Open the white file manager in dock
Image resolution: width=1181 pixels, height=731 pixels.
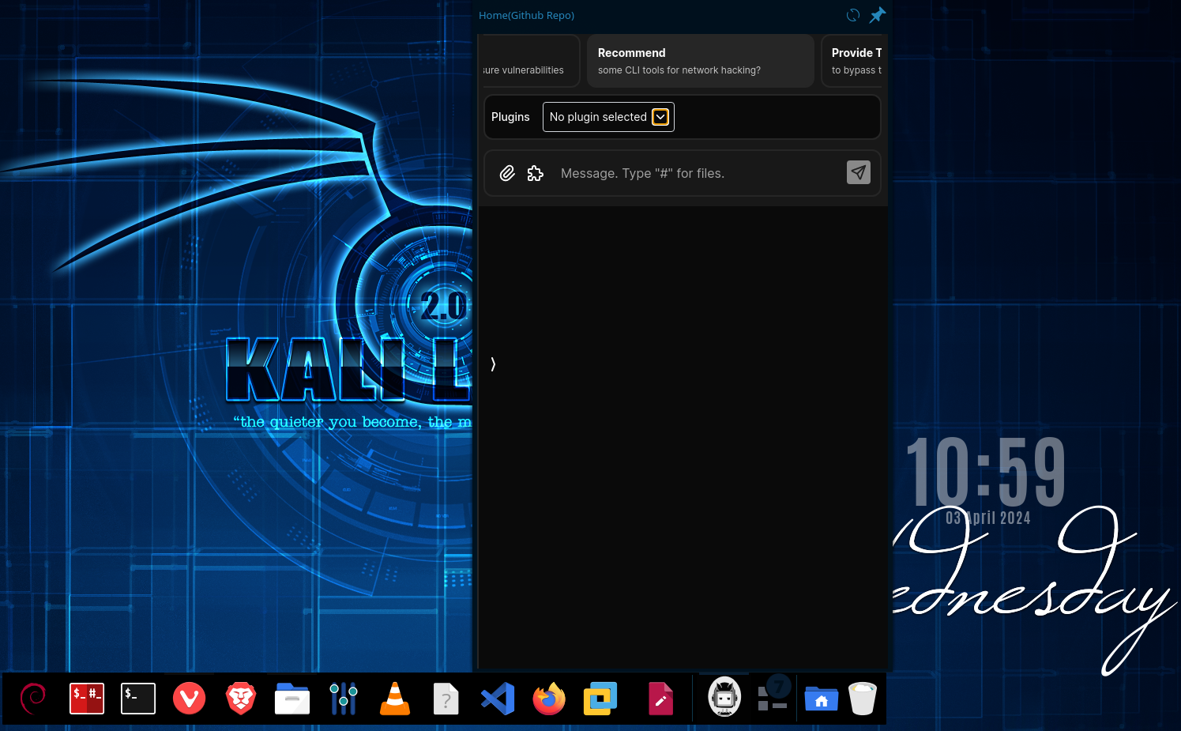292,699
